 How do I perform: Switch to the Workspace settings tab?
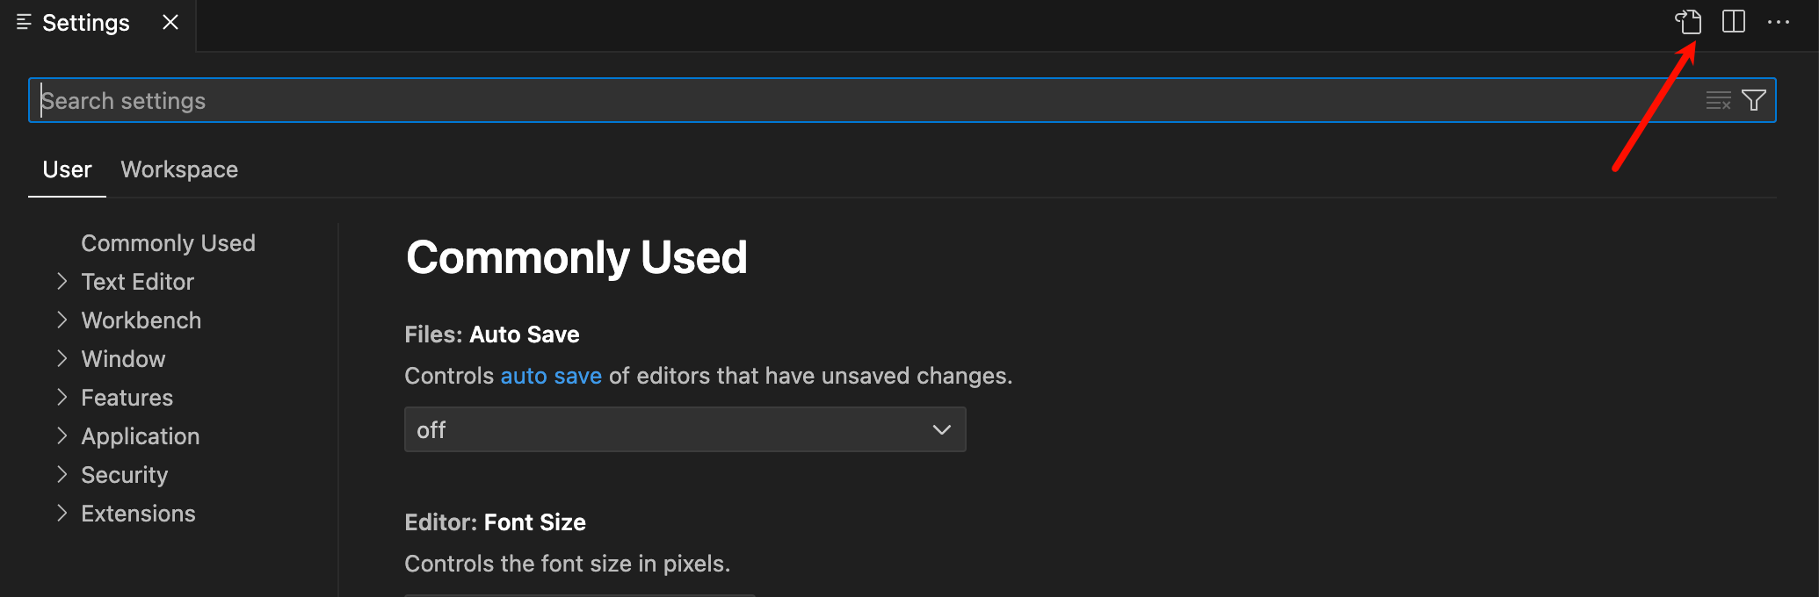tap(179, 169)
